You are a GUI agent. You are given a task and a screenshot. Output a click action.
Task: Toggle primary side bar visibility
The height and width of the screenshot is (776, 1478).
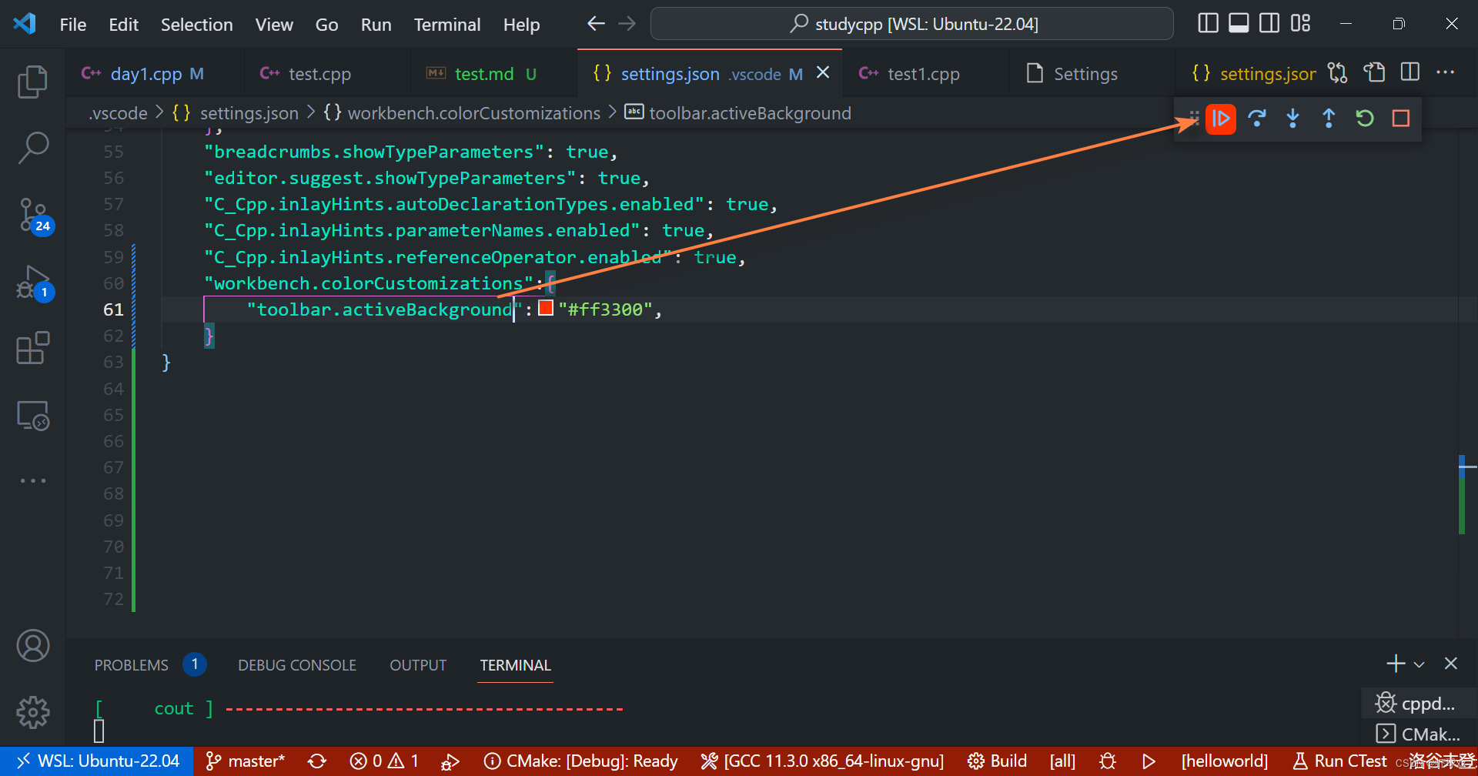(1208, 24)
